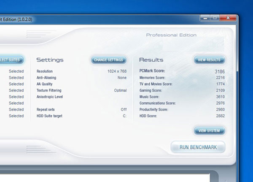Minimize the PCMark window
This screenshot has height=182, width=253.
(205, 18)
